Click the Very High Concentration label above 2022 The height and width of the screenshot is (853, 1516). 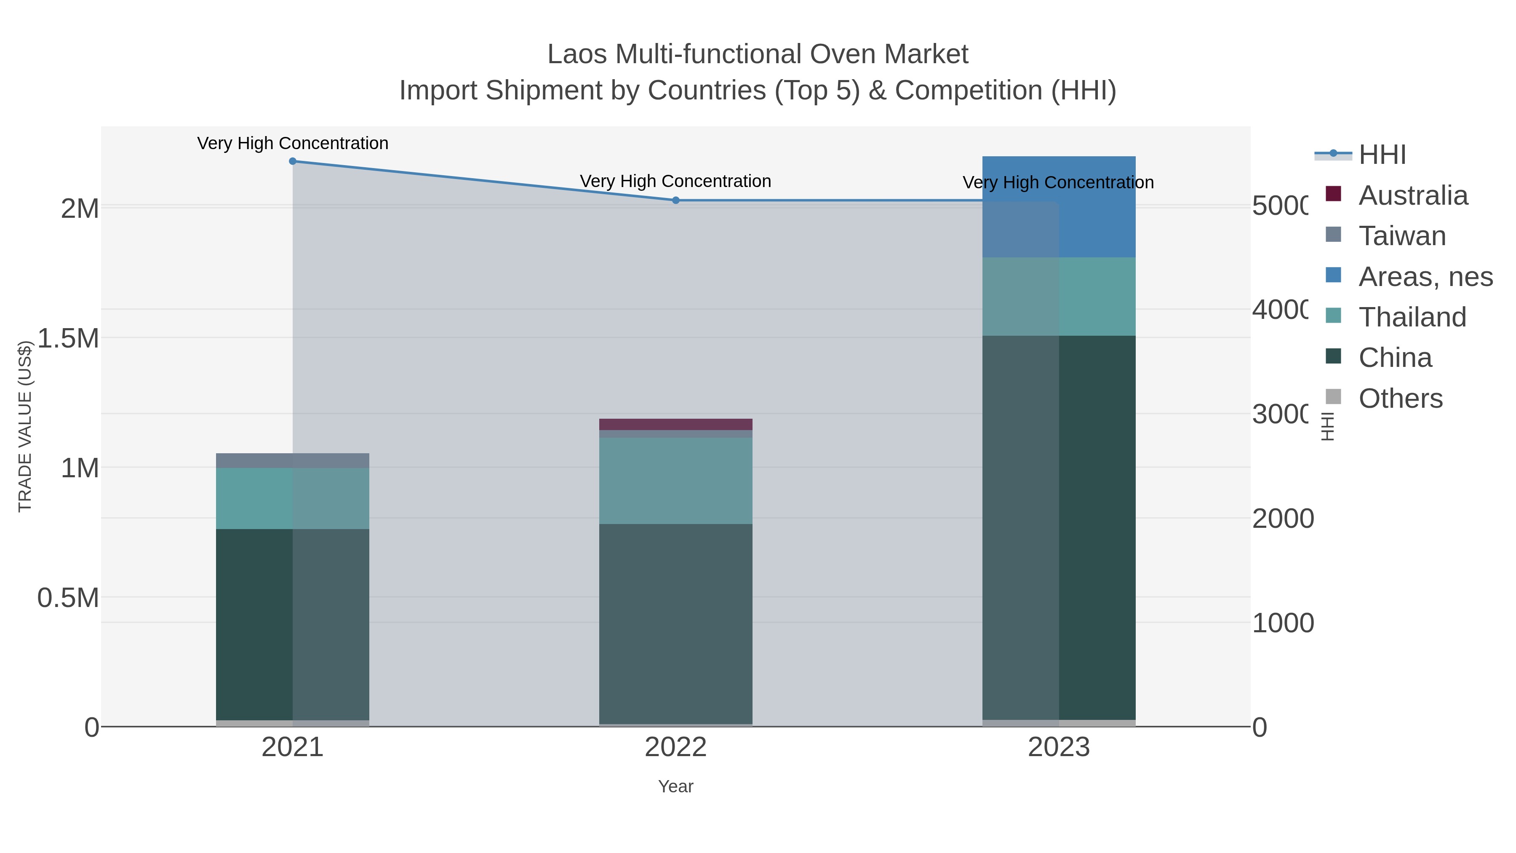click(675, 181)
